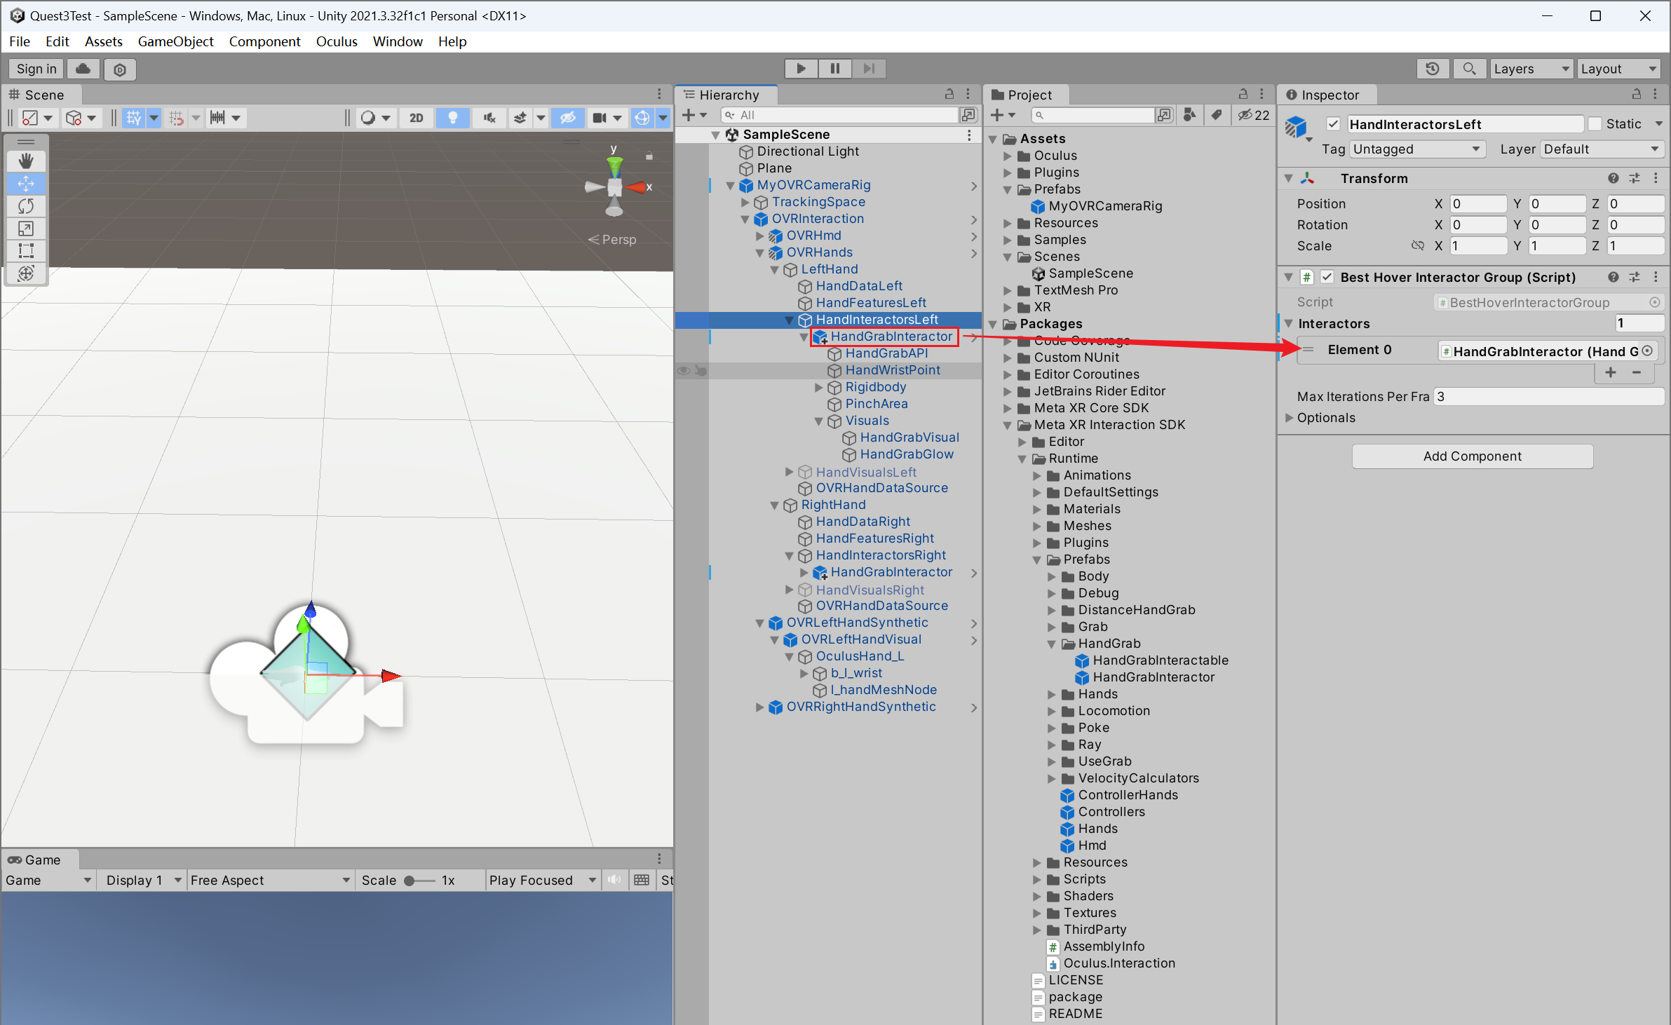Expand the Oculus folder in Assets

[1008, 156]
